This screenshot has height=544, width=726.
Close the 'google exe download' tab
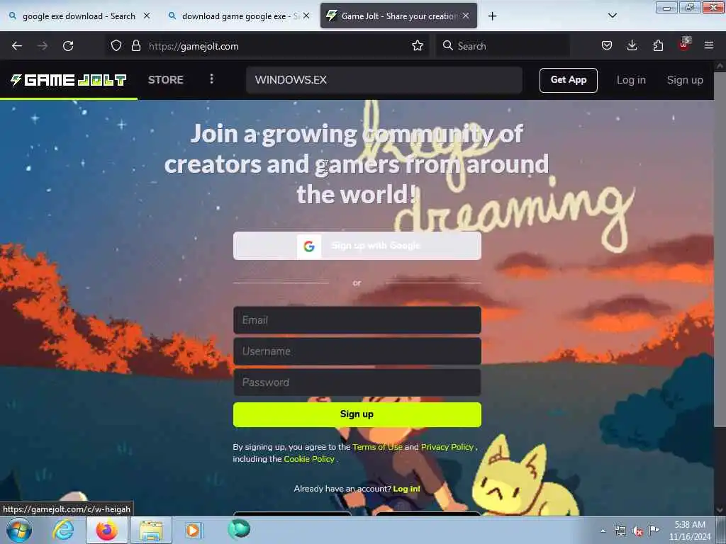pos(147,16)
